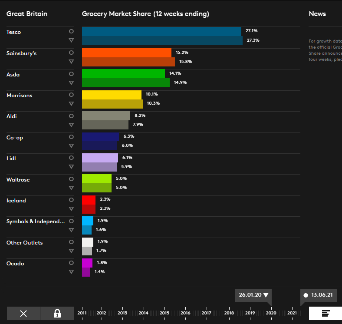Click the Aldi retailer label
The image size is (342, 324).
tap(12, 116)
